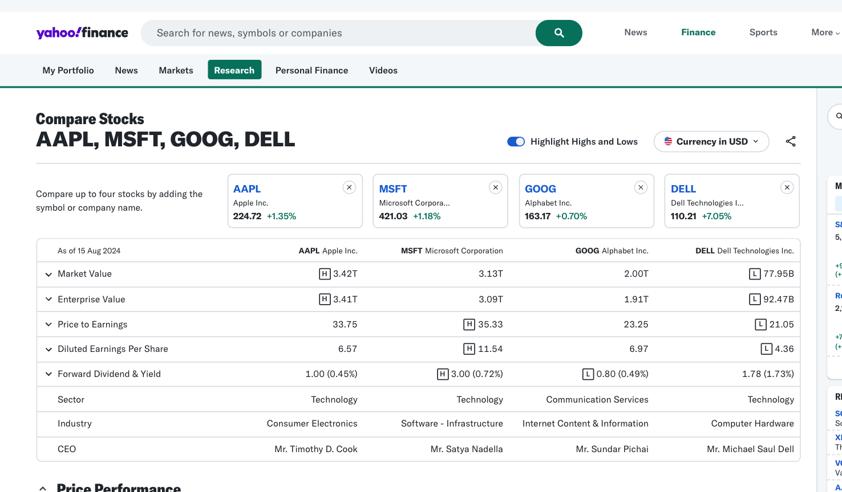Remove GOOG from the comparison
Viewport: 842px width, 492px height.
coord(641,187)
